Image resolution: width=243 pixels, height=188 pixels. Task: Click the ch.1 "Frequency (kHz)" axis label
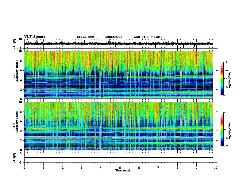[x=17, y=72]
